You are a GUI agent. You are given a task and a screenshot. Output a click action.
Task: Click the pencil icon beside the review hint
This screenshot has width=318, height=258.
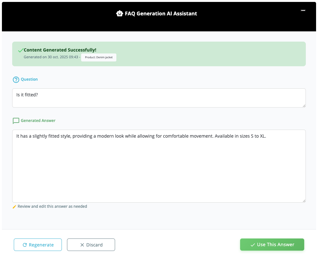[14, 207]
